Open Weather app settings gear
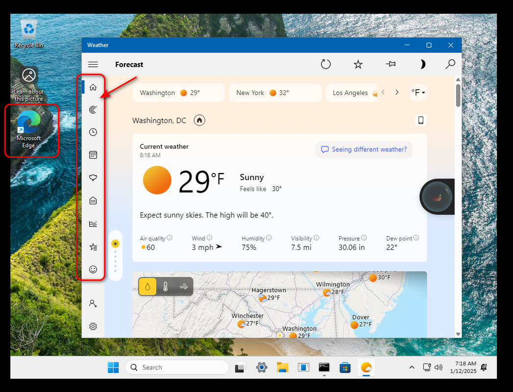 (x=93, y=326)
